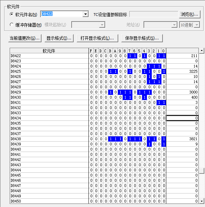Select the highlighted D8434 value cell
This screenshot has height=207, width=205.
(182, 118)
